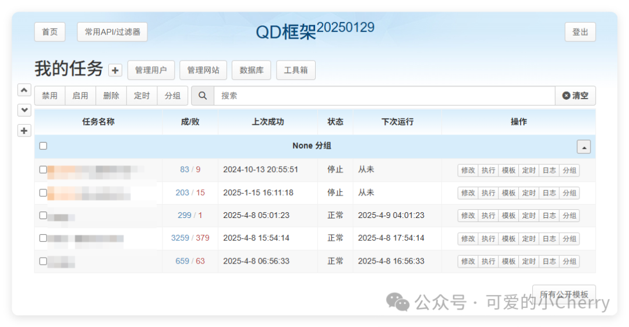This screenshot has width=629, height=327.
Task: Click 日志 for the 3259 / 379 task
Action: (x=549, y=238)
